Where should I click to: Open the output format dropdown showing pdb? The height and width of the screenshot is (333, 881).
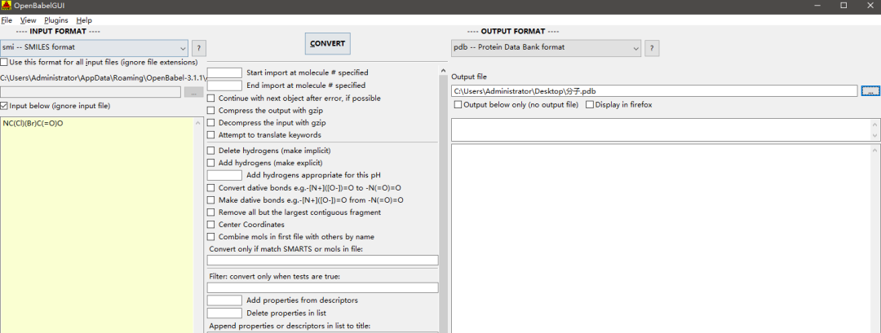coord(546,48)
